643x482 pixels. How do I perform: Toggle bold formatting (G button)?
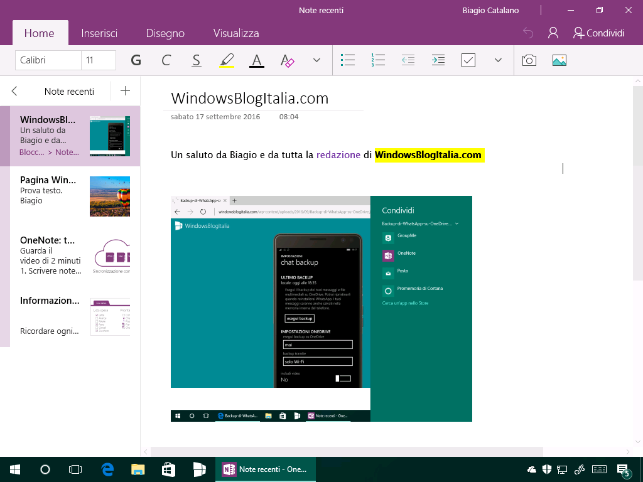pyautogui.click(x=136, y=60)
